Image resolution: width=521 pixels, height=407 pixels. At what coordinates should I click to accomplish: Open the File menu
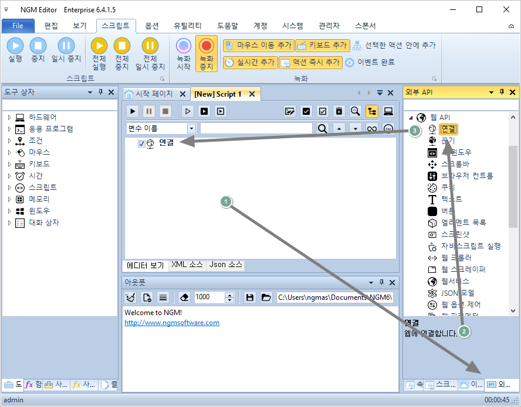(x=18, y=26)
